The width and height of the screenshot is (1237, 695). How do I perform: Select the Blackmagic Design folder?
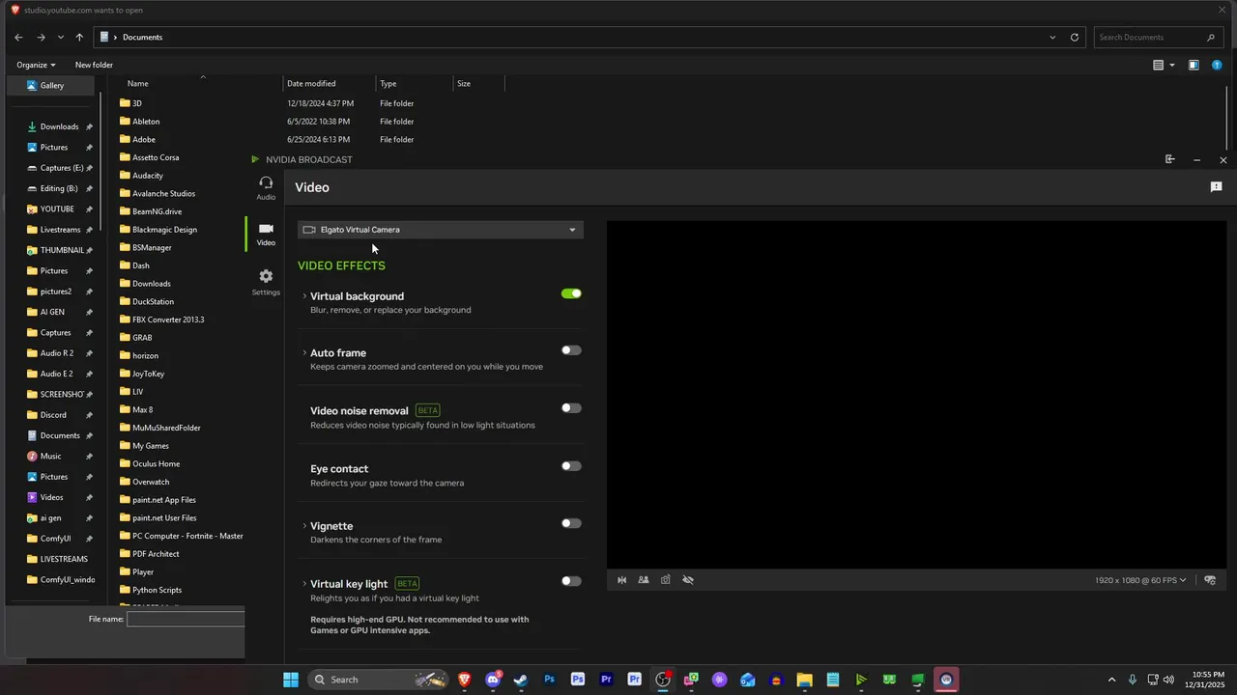164,230
